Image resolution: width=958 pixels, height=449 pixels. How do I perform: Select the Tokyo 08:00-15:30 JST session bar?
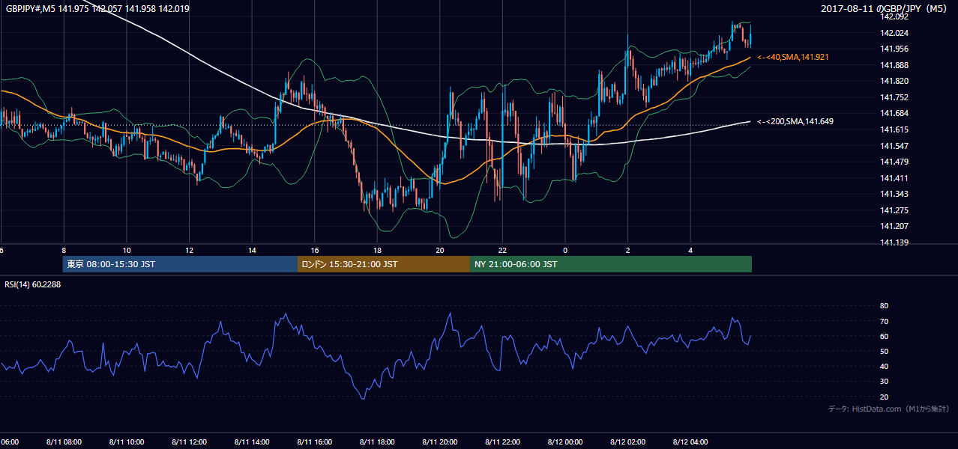[180, 264]
